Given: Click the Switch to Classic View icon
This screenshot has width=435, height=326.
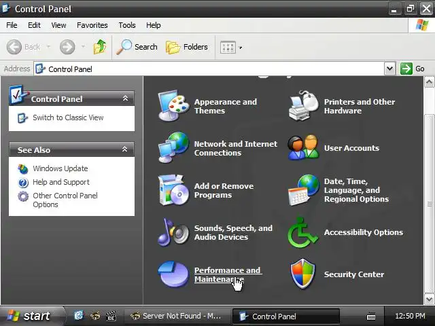Looking at the screenshot, I should pos(22,117).
